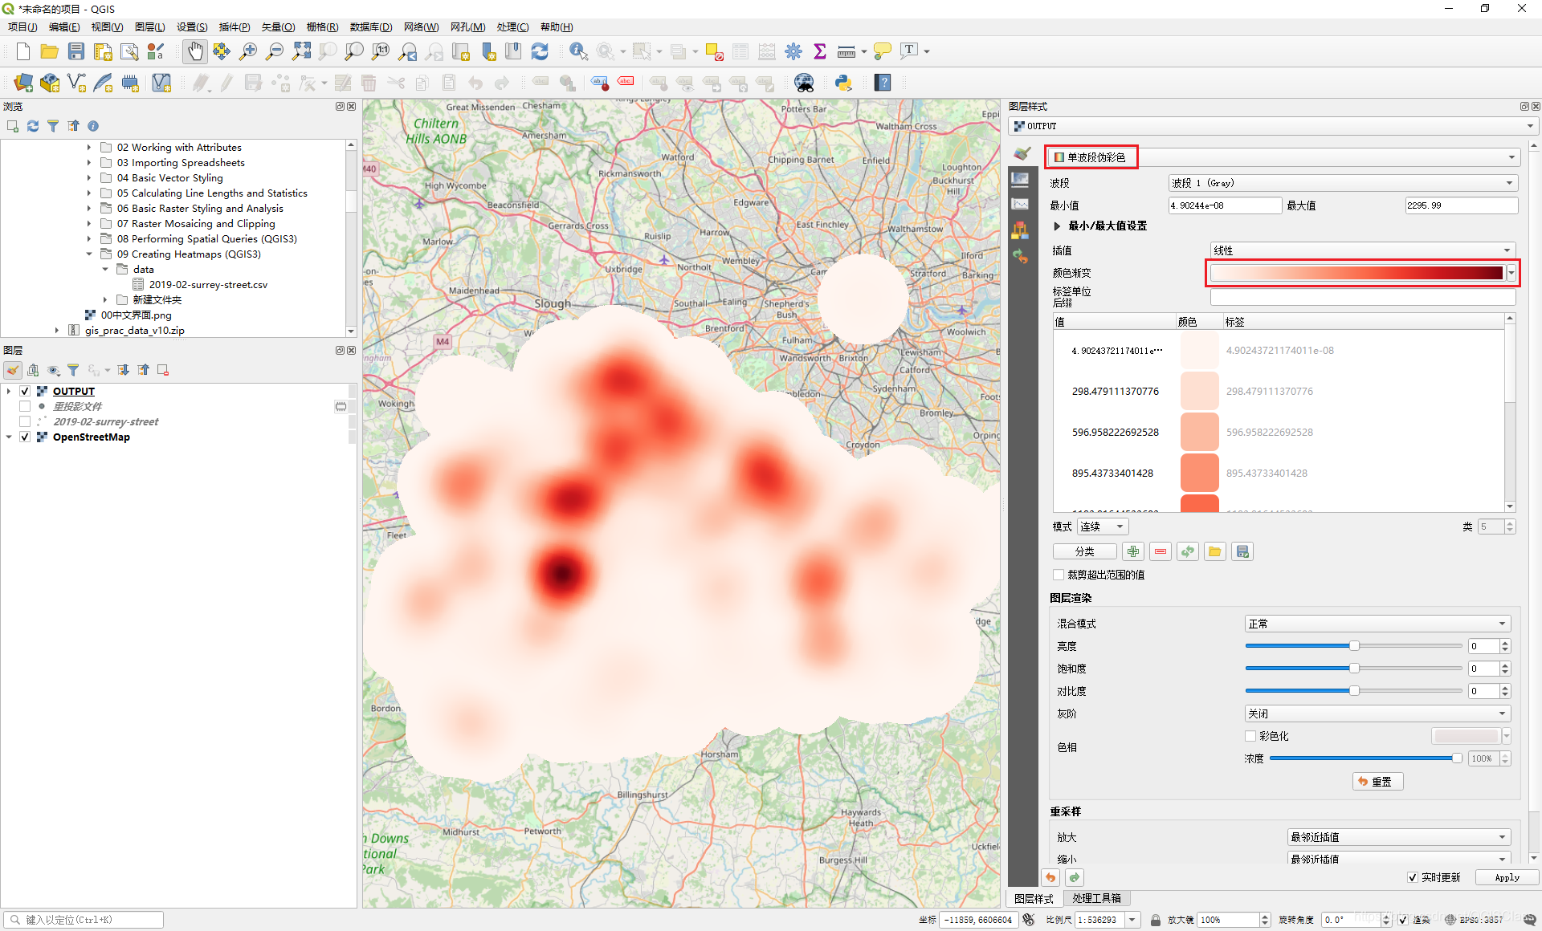Expand the 最小/最大值设置 section
The height and width of the screenshot is (931, 1542).
(x=1057, y=226)
